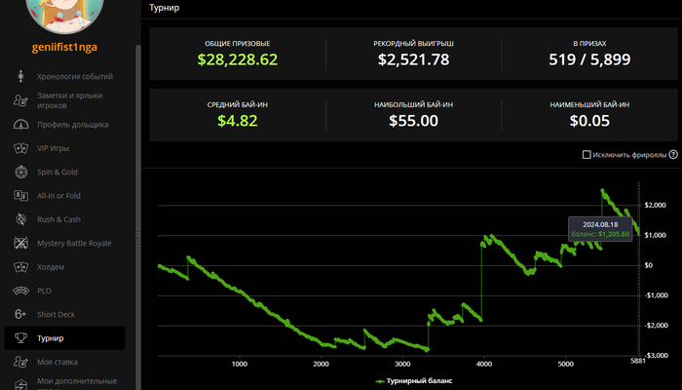The width and height of the screenshot is (682, 390).
Task: Click the wheel icon beside Spin & Gold
Action: coord(20,172)
